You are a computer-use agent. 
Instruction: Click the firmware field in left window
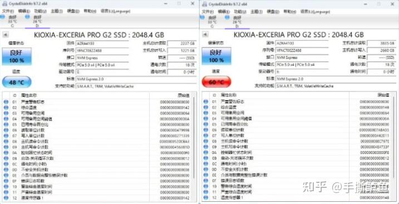[x=102, y=43]
